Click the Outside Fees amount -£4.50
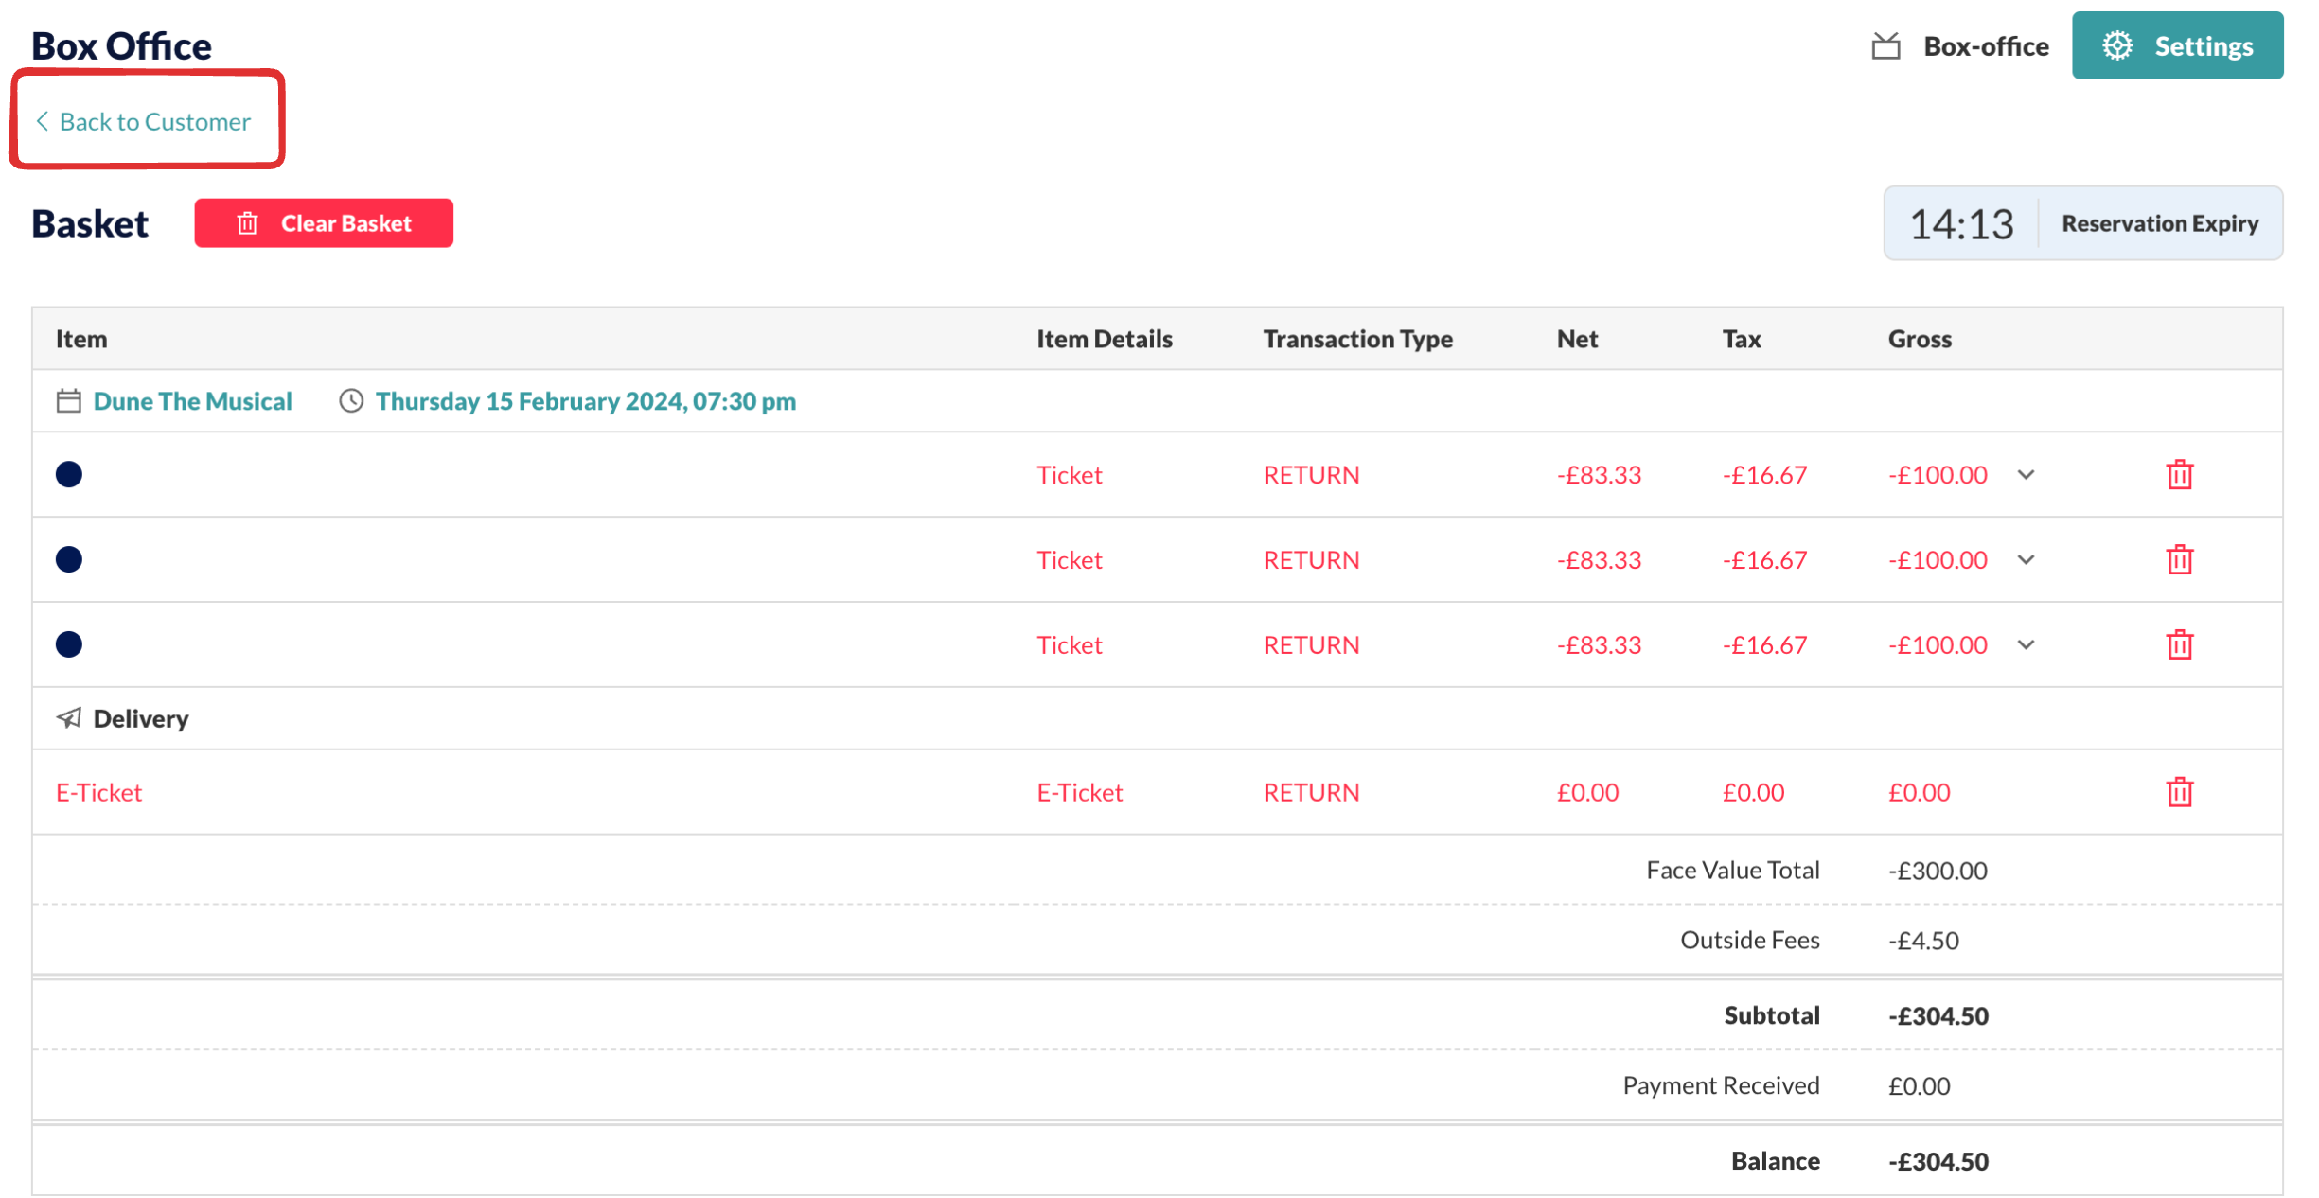The height and width of the screenshot is (1198, 2319). click(1923, 941)
